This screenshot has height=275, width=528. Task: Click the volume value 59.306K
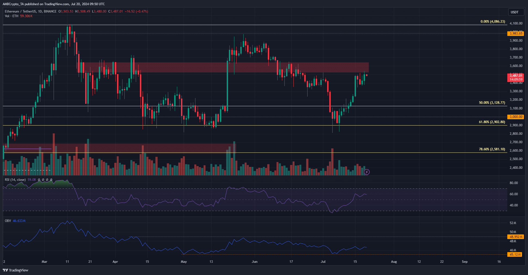[x=26, y=16]
